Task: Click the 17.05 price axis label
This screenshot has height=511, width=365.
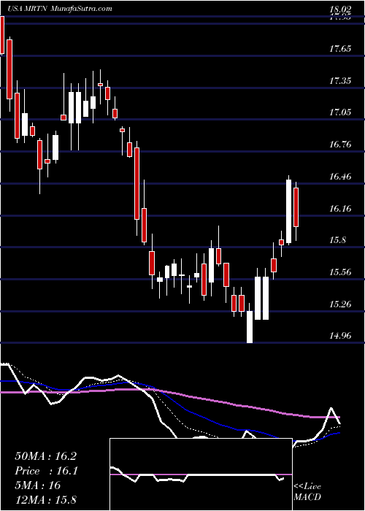Action: click(x=340, y=113)
